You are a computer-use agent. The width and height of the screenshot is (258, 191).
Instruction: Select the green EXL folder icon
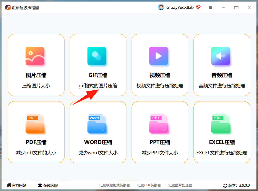[x=221, y=123]
